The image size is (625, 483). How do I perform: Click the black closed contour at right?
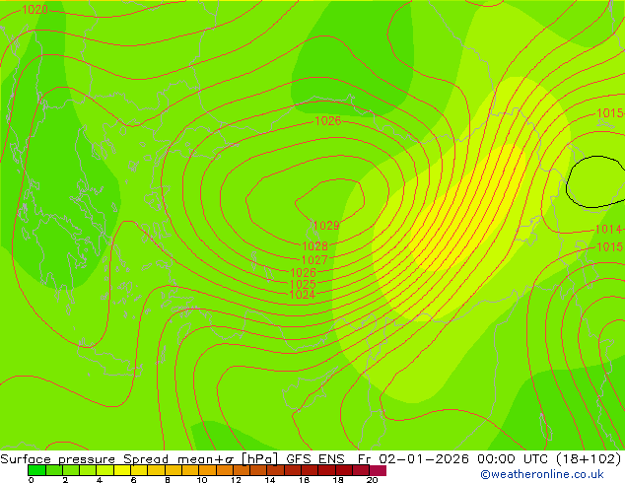tap(595, 181)
